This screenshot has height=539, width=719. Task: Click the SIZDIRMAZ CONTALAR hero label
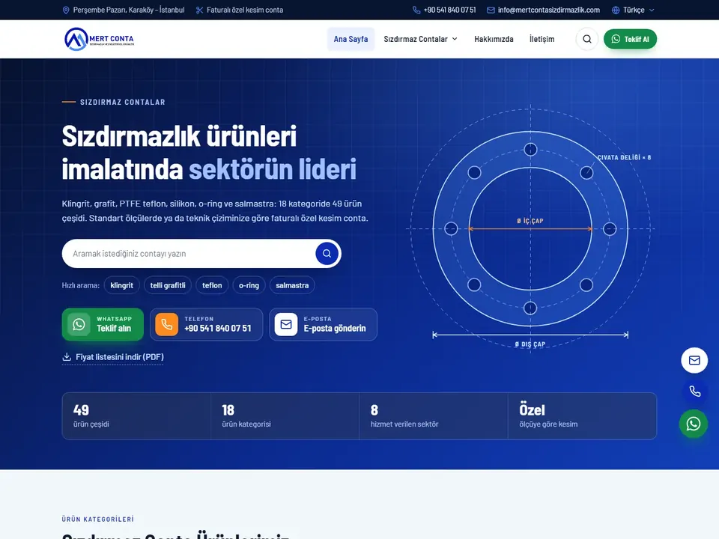tap(122, 103)
